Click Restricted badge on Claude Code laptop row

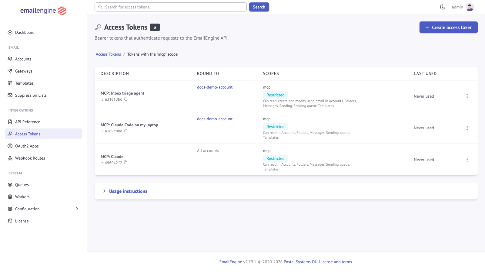pos(276,127)
